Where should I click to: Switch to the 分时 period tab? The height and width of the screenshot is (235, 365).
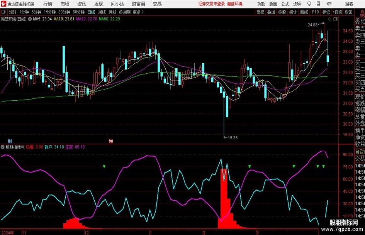click(12, 12)
